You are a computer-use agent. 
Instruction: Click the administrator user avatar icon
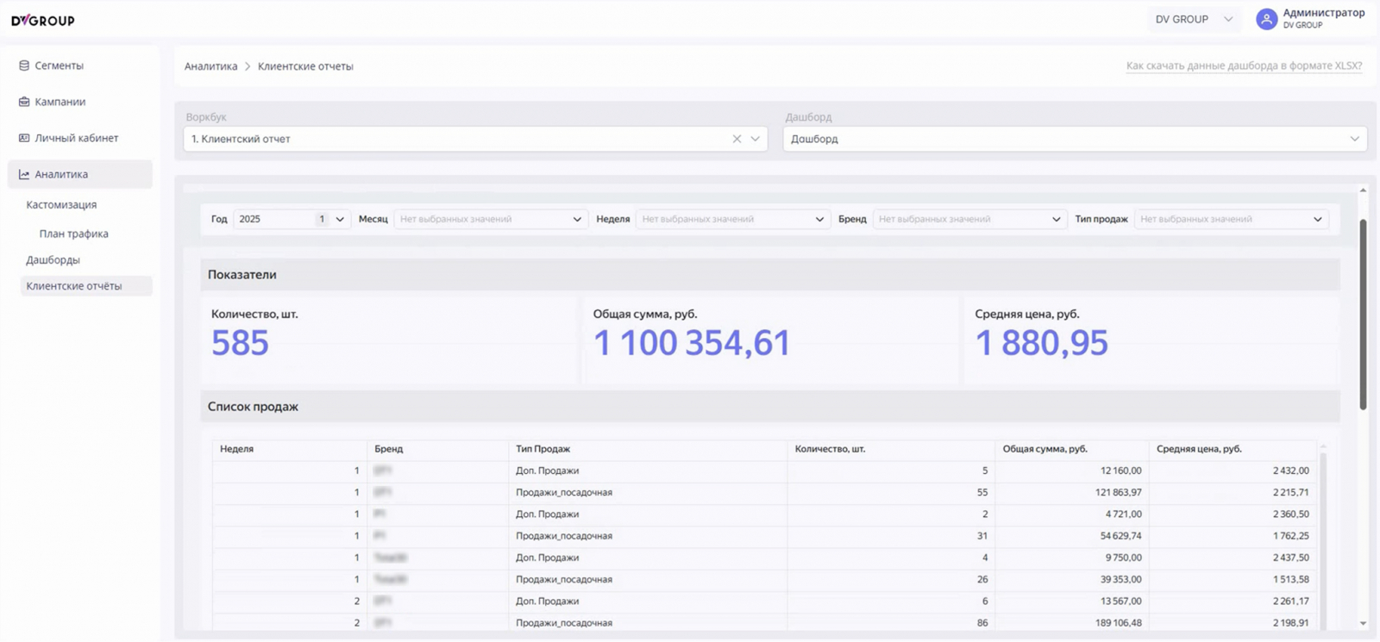(1266, 19)
